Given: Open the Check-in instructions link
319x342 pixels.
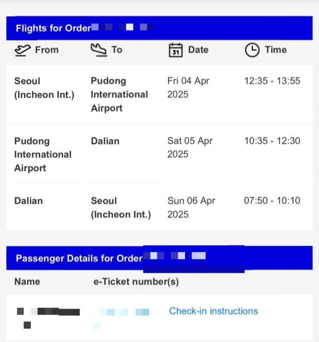Looking at the screenshot, I should [213, 311].
